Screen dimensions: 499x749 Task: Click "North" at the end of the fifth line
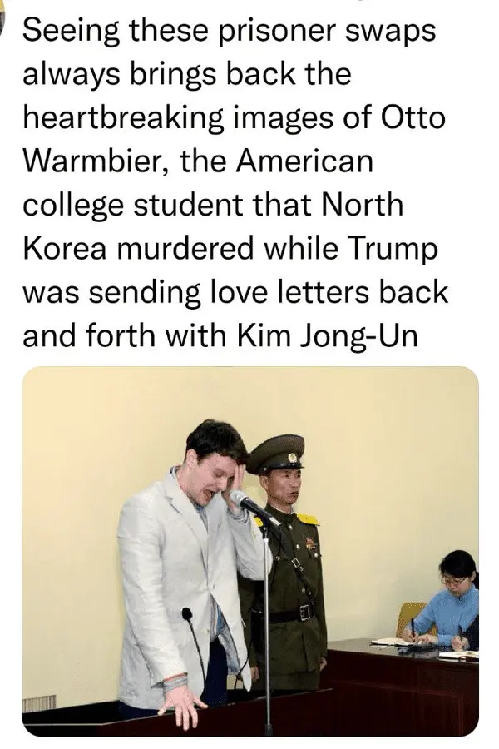362,205
